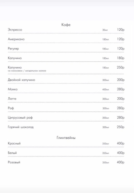Choose the Белый mulled wine item
This screenshot has height=193, width=134.
pyautogui.click(x=12, y=153)
